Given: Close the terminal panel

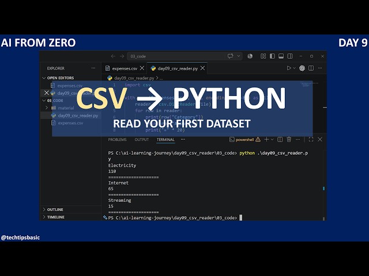Looking at the screenshot, I should [320, 139].
